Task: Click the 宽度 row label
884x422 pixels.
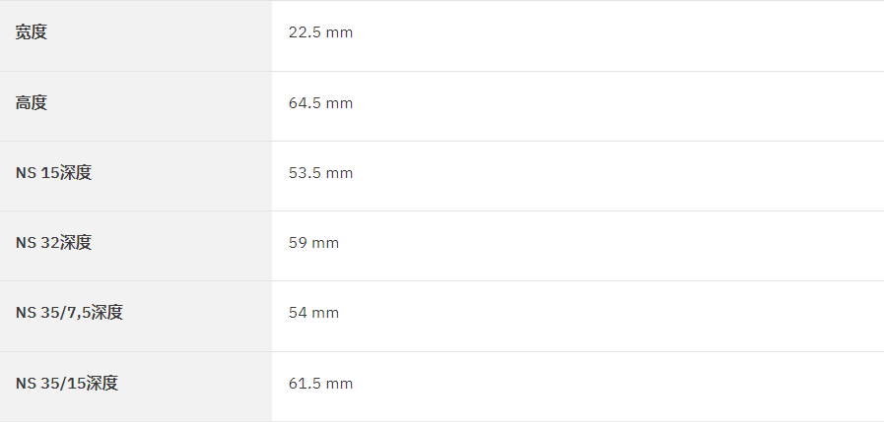Action: click(31, 32)
